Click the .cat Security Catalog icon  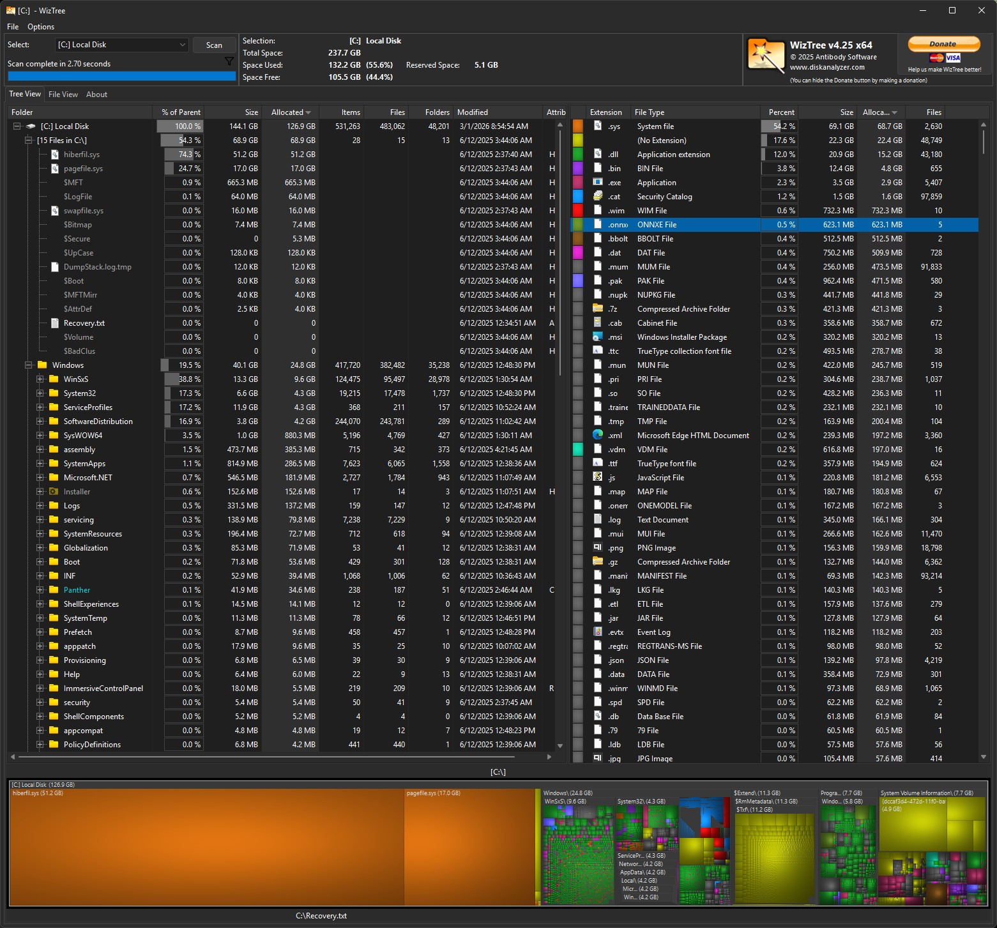[x=598, y=196]
